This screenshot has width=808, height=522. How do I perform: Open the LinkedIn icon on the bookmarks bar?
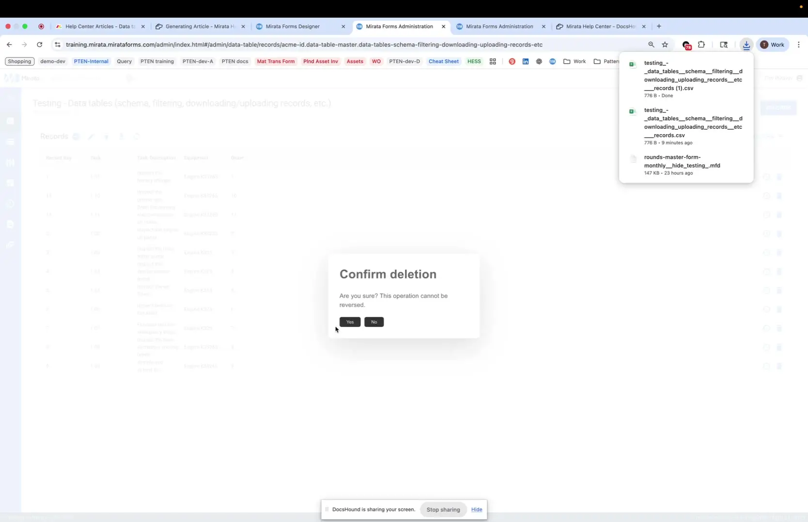tap(525, 61)
